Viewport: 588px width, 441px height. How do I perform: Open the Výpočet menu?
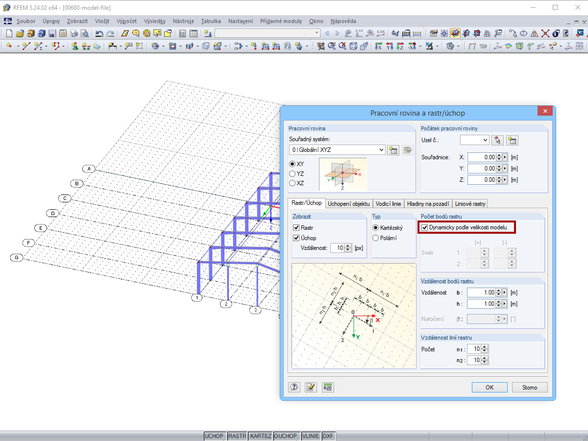point(127,21)
